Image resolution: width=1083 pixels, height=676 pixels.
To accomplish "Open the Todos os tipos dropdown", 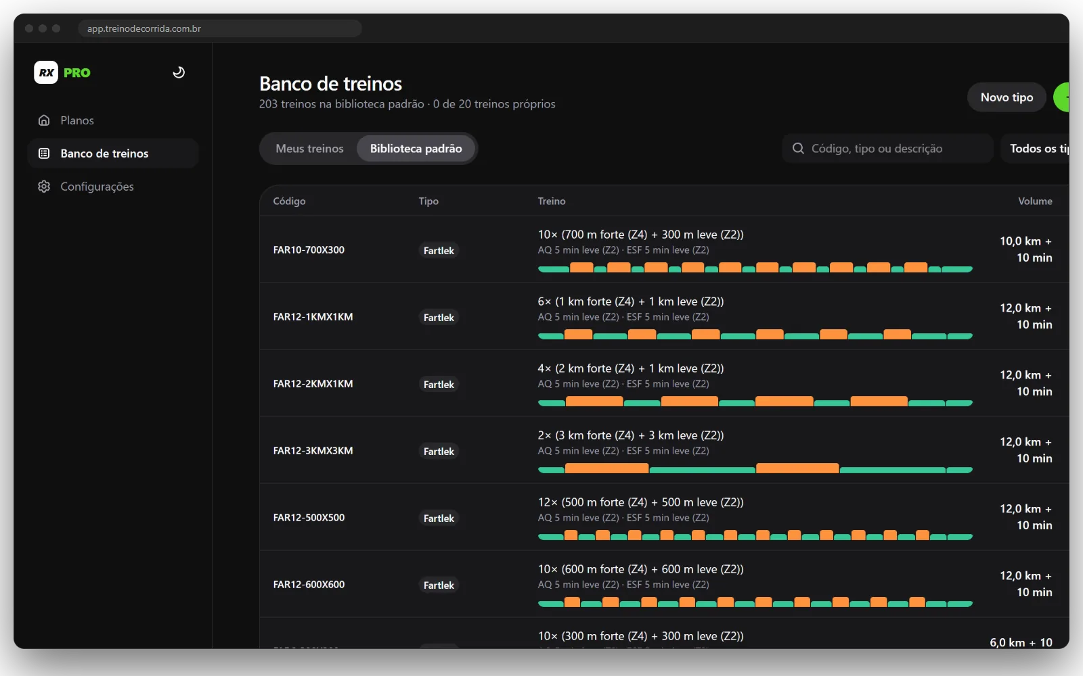I will [x=1035, y=149].
